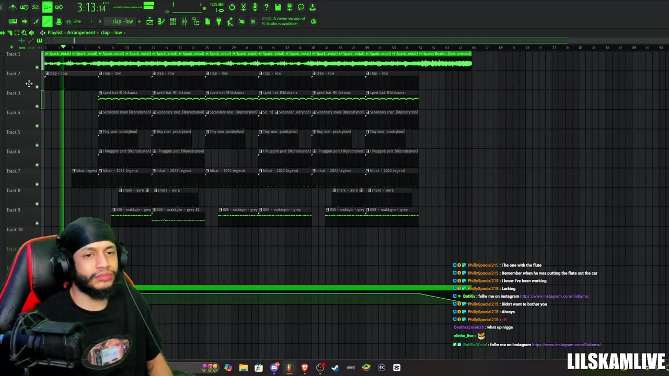Mute Track 3 using its green dot

pyautogui.click(x=37, y=107)
